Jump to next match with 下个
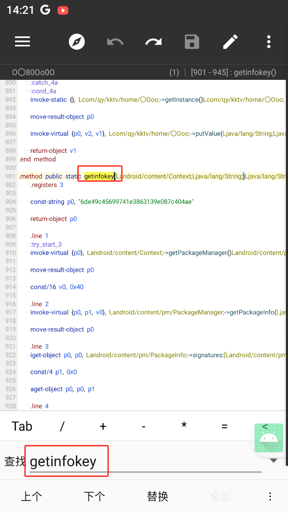Image resolution: width=288 pixels, height=513 pixels. (x=94, y=496)
